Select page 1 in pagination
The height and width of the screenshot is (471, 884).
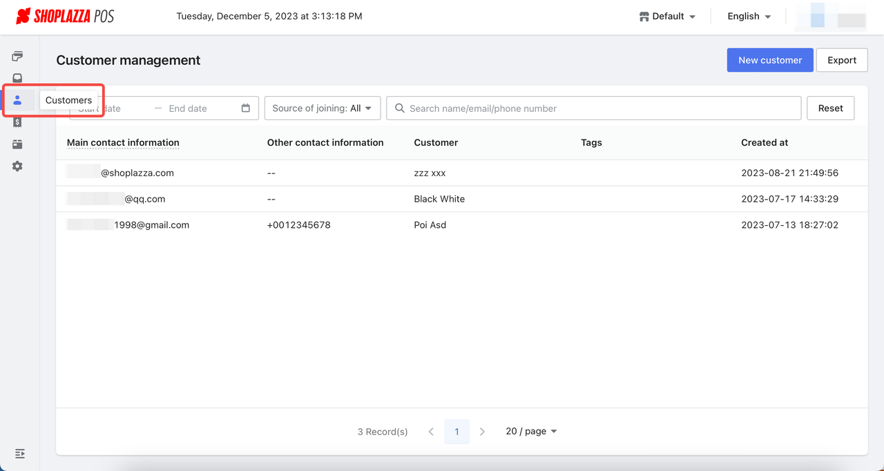pos(457,432)
